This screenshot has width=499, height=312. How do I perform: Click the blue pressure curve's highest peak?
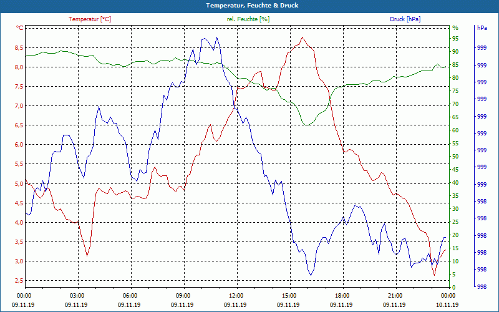pos(216,37)
